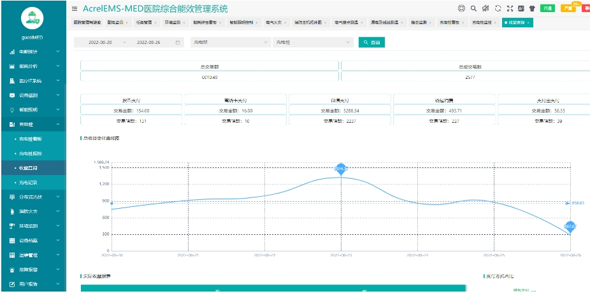This screenshot has width=590, height=296.
Task: Click the 运维管理 sidebar icon
Action: [x=12, y=255]
